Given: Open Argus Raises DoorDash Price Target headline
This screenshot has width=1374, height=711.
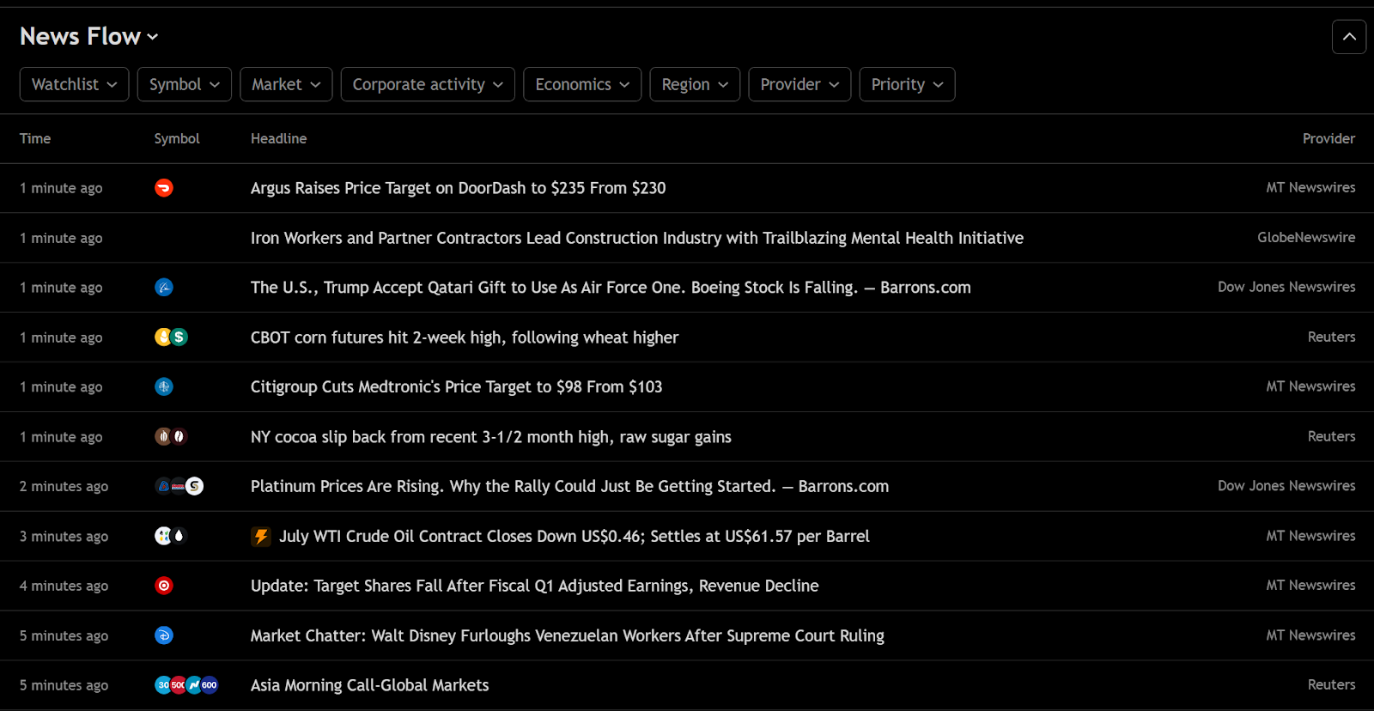Looking at the screenshot, I should click(458, 188).
